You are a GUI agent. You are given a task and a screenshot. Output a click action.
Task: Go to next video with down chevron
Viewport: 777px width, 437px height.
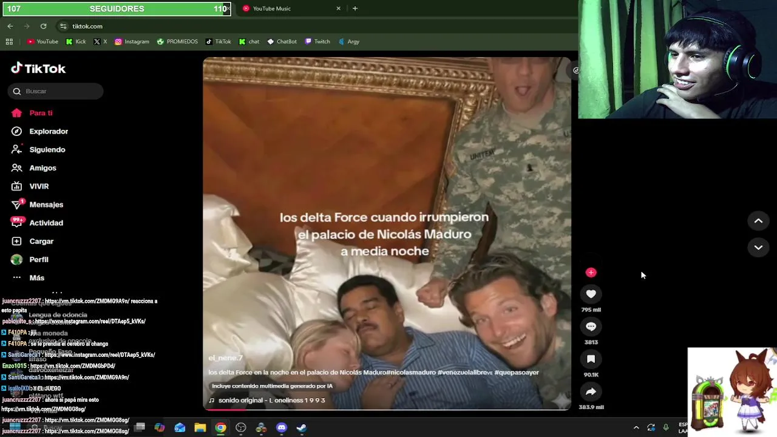(x=758, y=247)
